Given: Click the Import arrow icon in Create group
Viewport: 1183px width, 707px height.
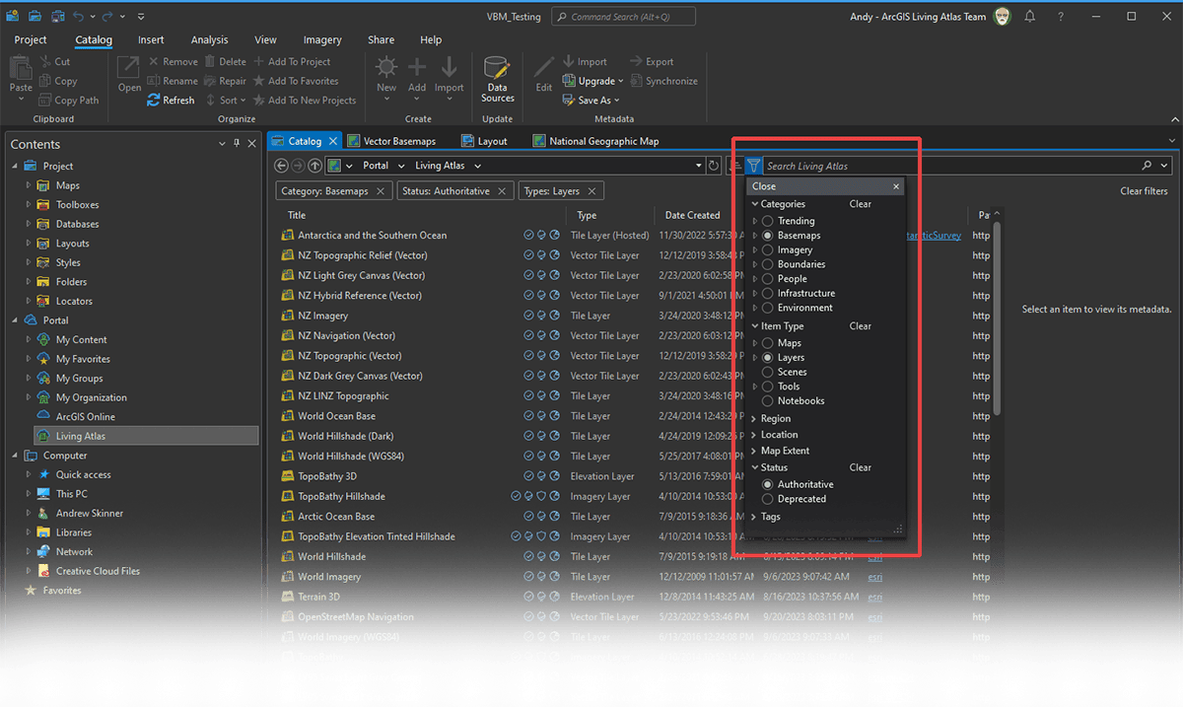Looking at the screenshot, I should [x=449, y=67].
